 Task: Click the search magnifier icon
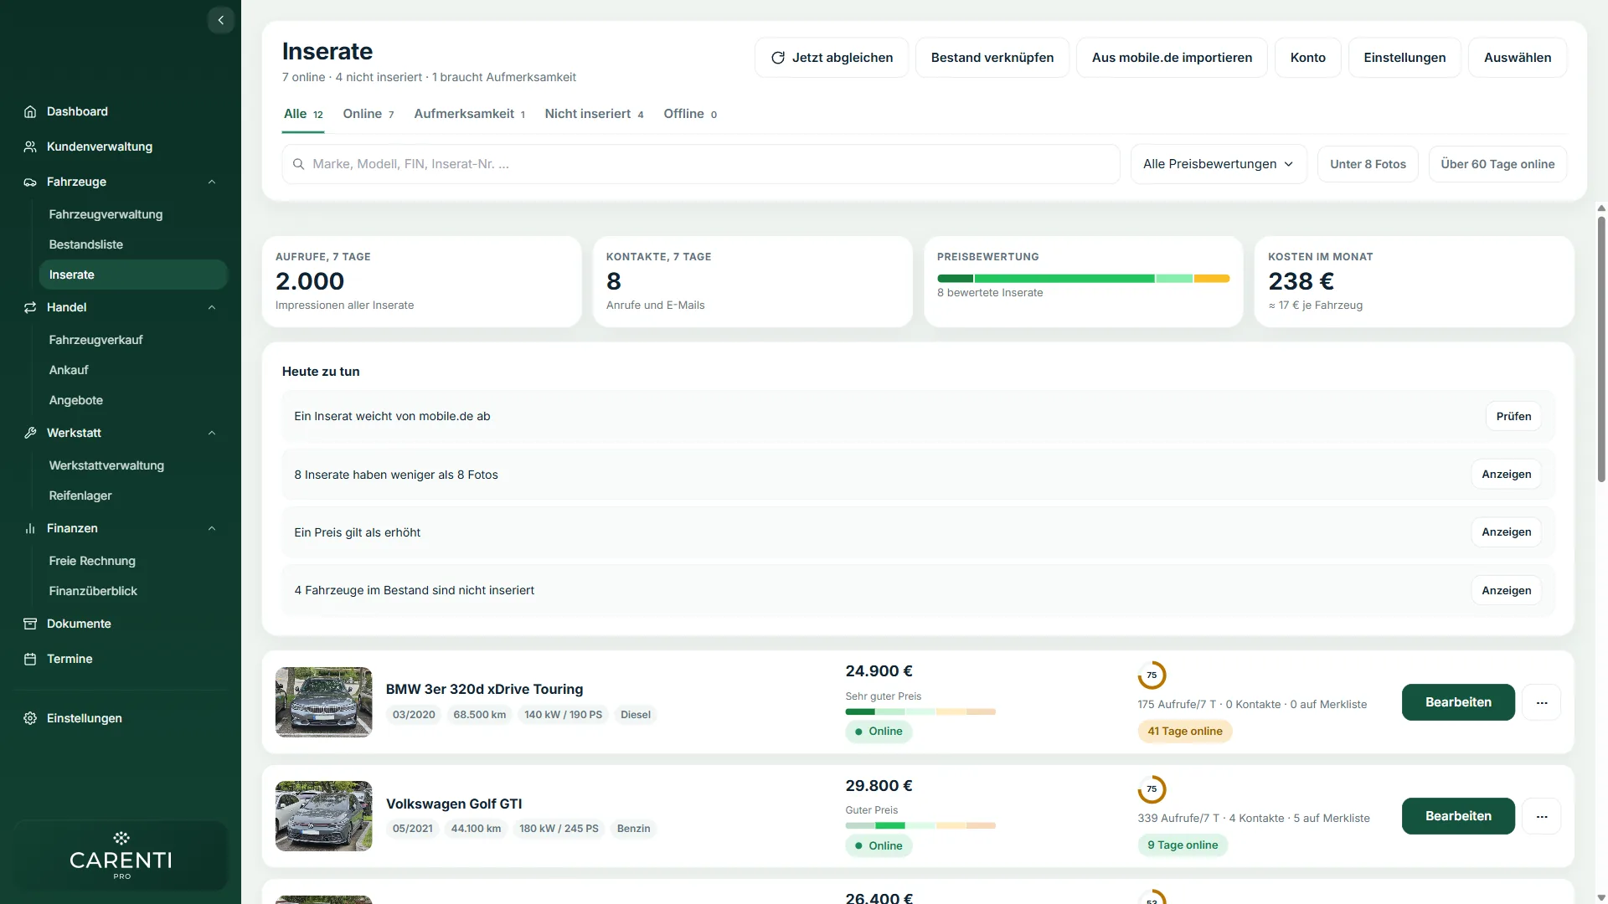click(x=298, y=164)
